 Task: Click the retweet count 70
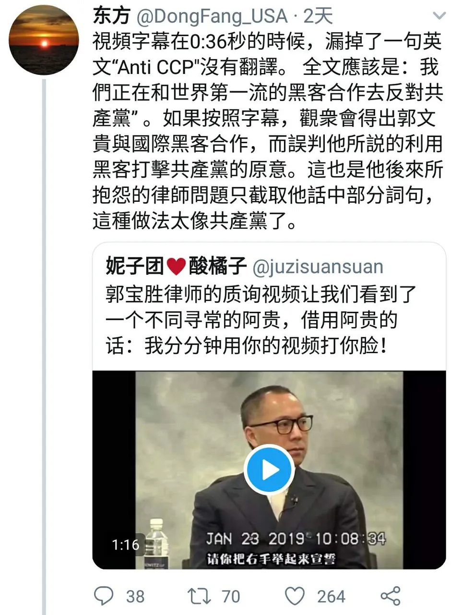click(231, 596)
